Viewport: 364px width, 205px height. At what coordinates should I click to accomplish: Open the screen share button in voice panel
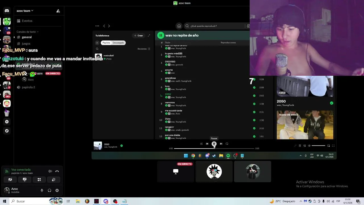[24, 179]
